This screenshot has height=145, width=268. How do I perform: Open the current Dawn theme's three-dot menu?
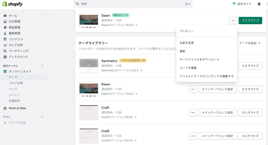tap(233, 21)
